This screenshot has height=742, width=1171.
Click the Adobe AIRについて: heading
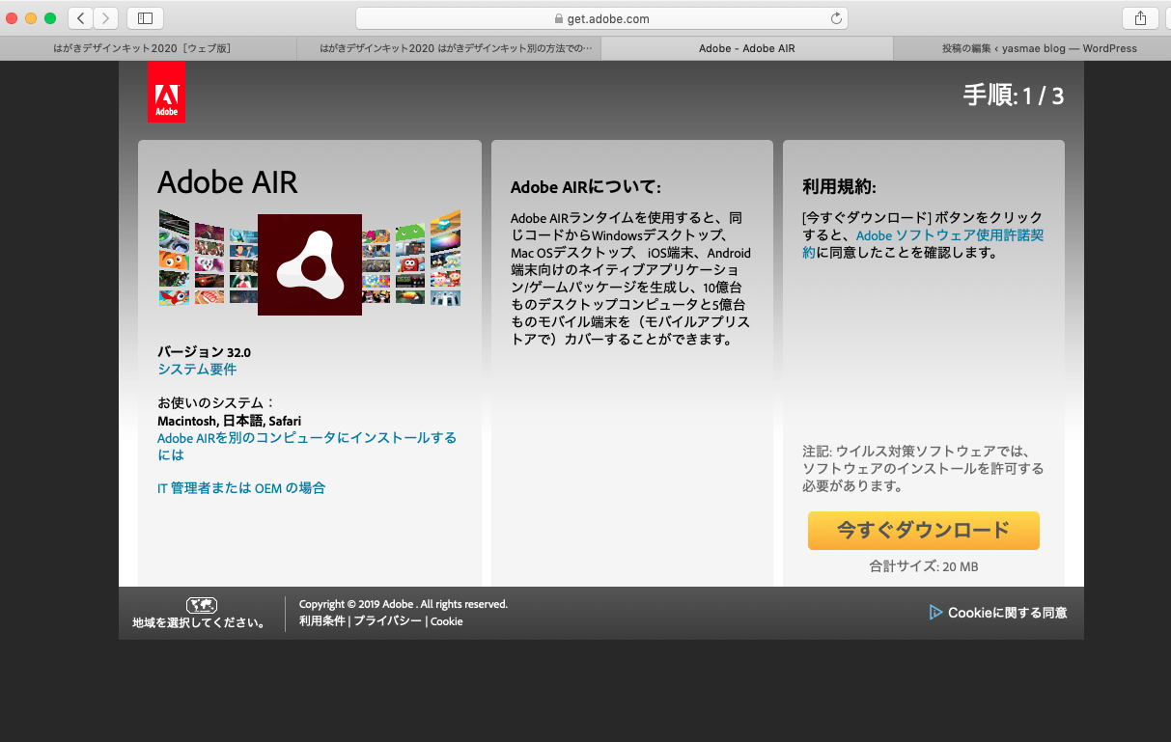[x=586, y=187]
